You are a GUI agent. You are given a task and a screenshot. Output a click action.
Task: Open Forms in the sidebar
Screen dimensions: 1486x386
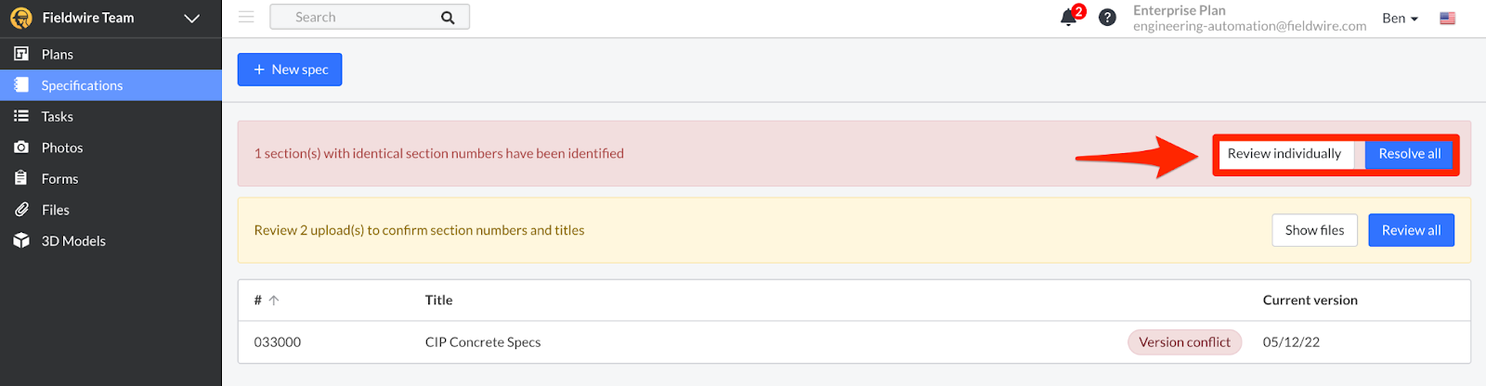point(59,178)
